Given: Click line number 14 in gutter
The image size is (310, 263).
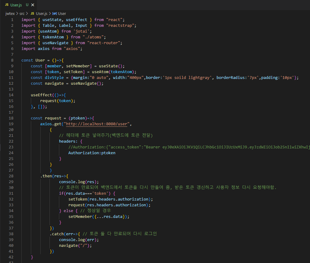Looking at the screenshot, I should [11, 95].
